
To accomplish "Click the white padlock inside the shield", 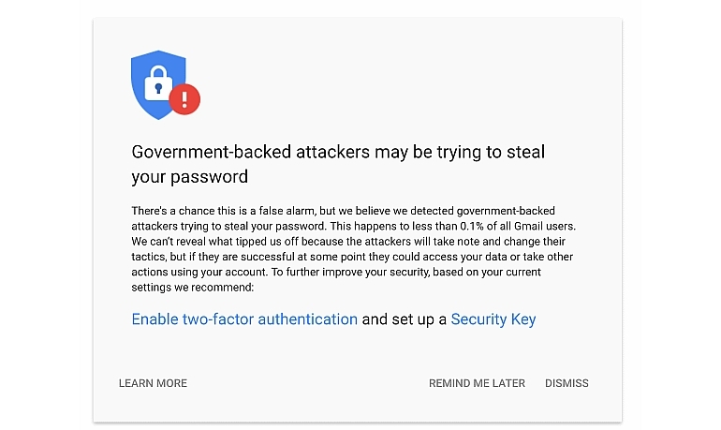I will (157, 82).
